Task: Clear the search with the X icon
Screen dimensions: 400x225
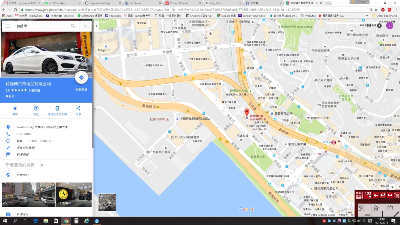Action: click(85, 26)
